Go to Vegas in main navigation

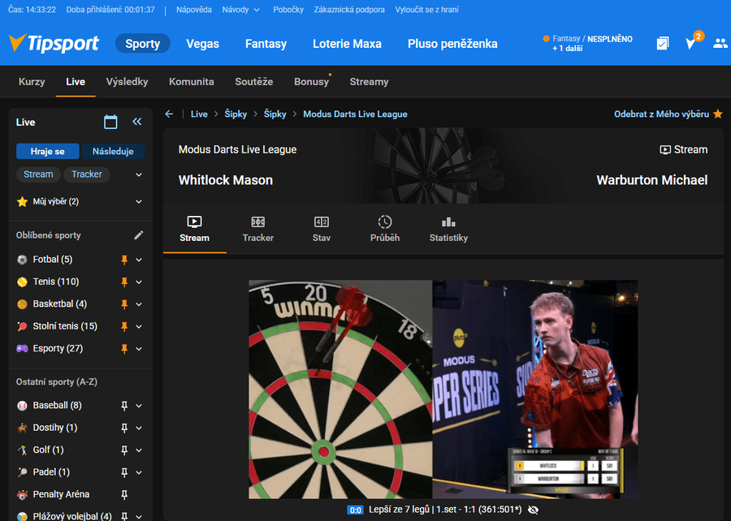tap(202, 44)
